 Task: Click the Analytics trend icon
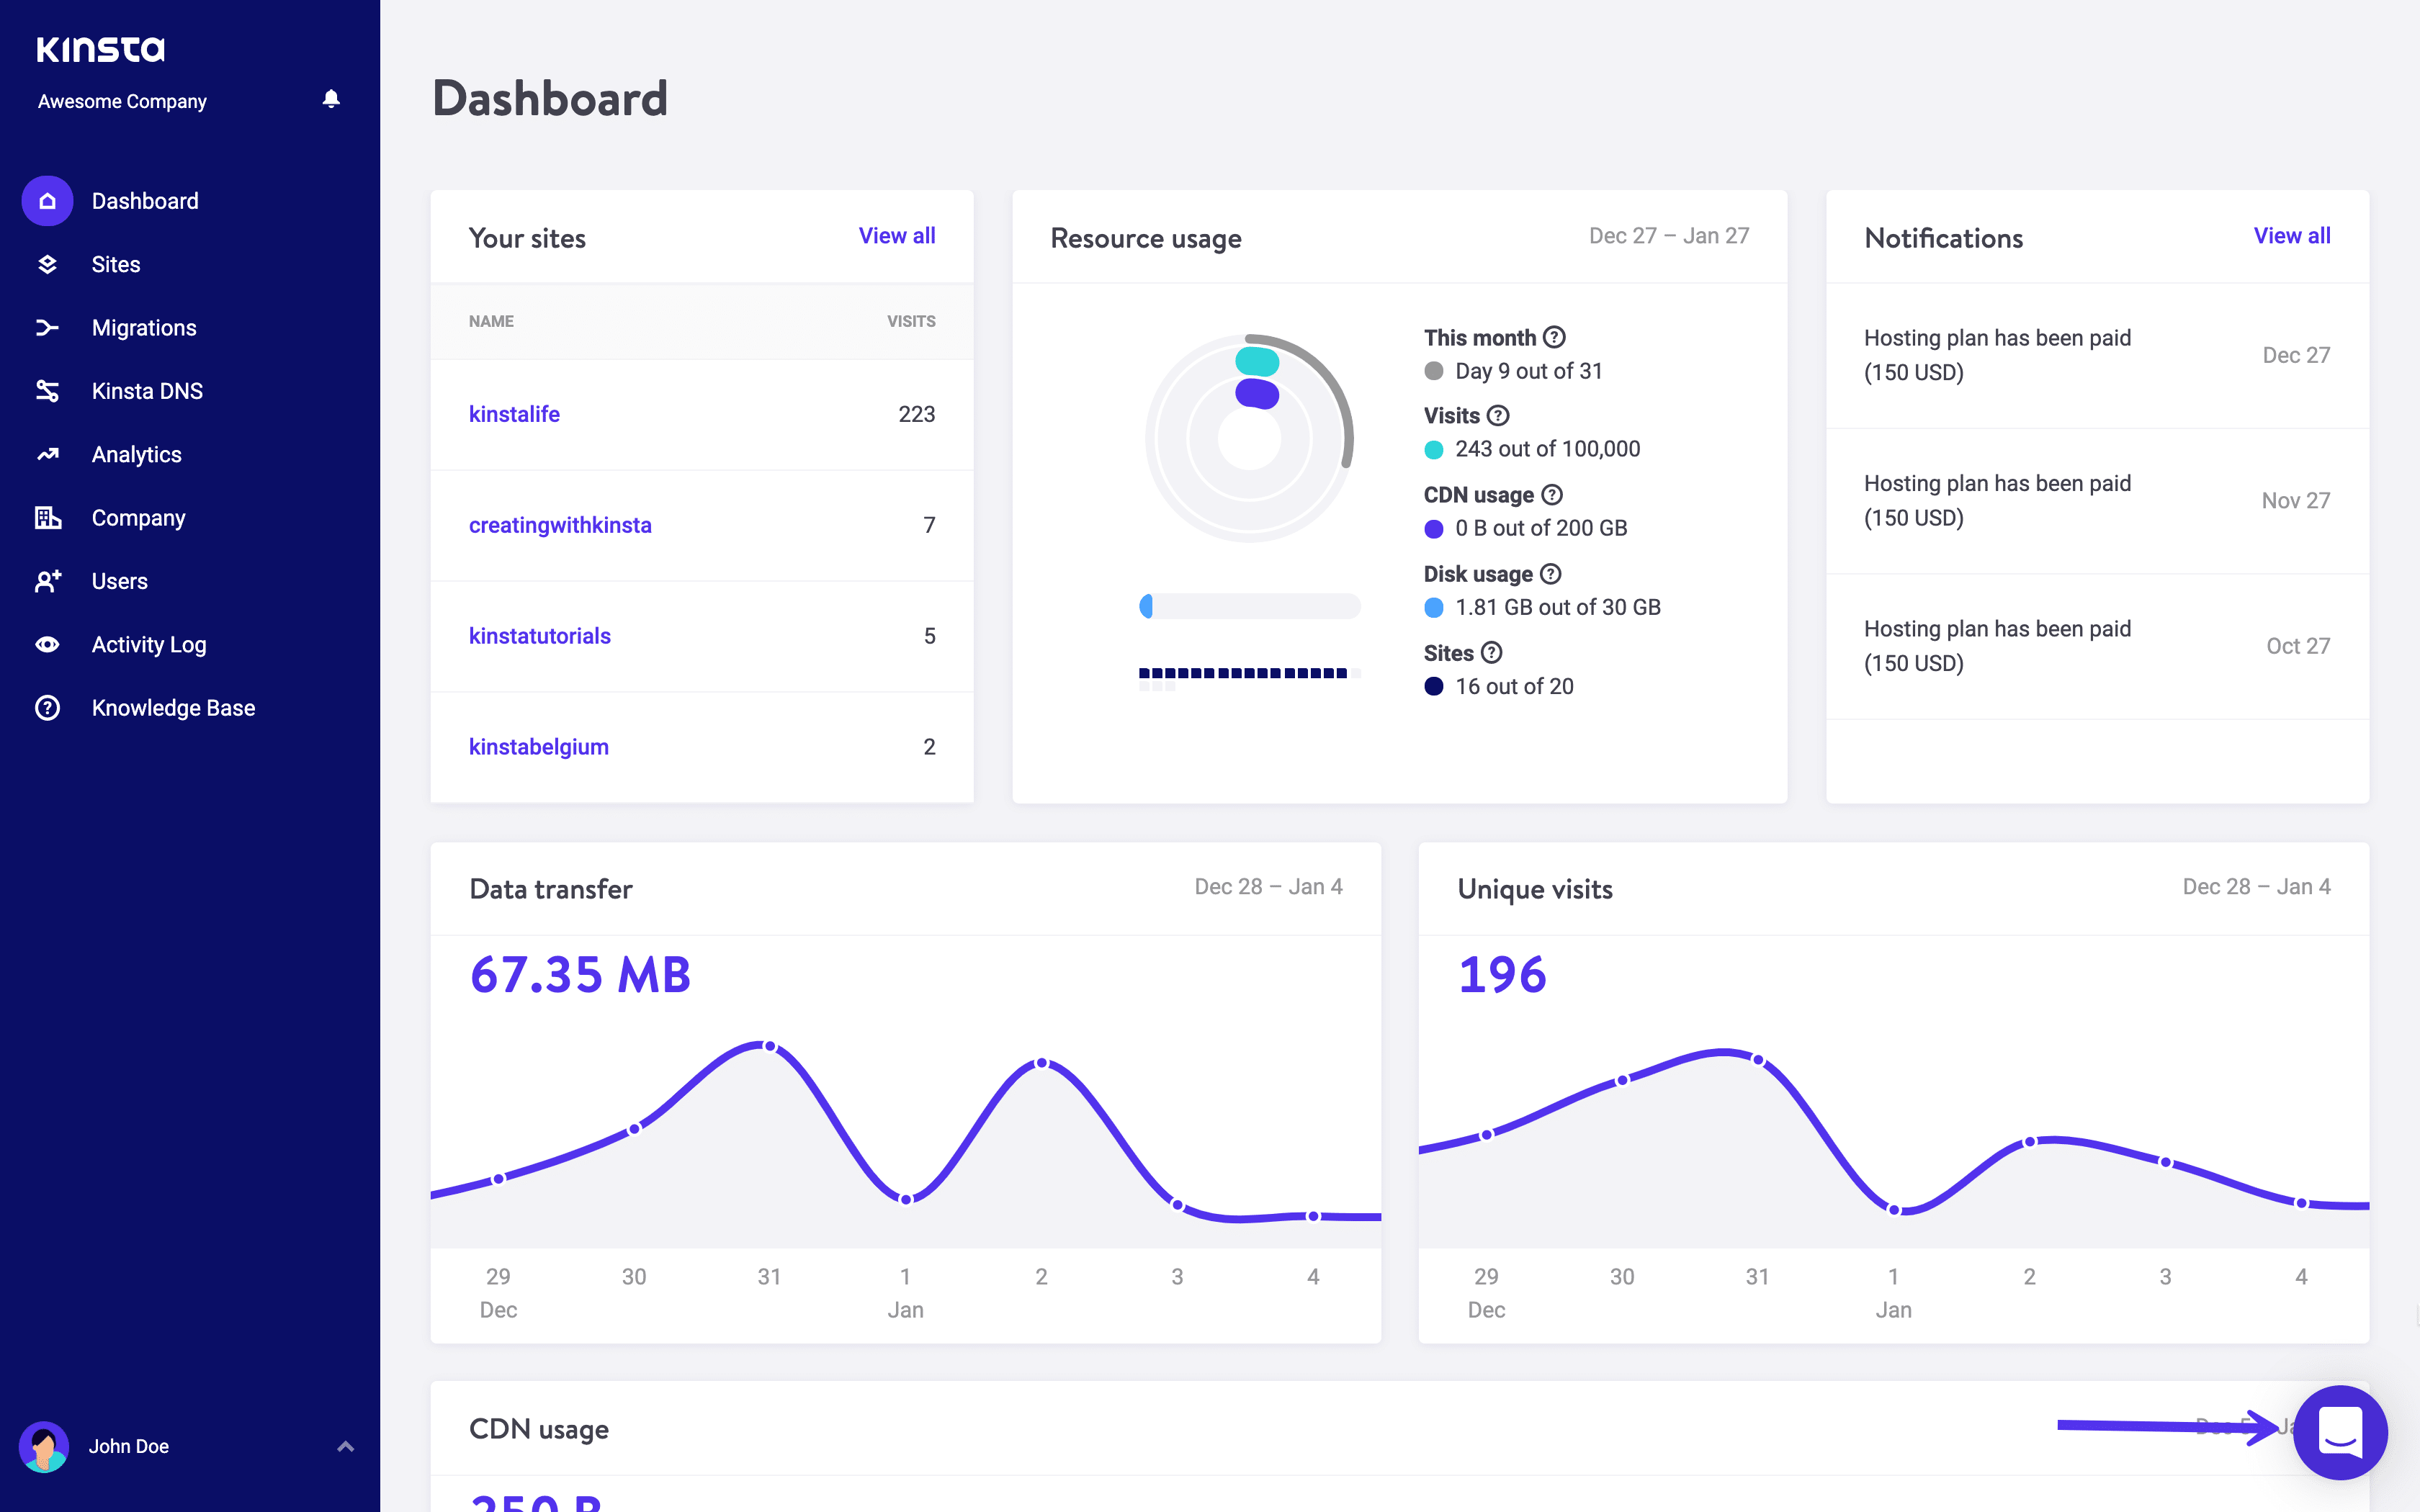click(x=47, y=454)
